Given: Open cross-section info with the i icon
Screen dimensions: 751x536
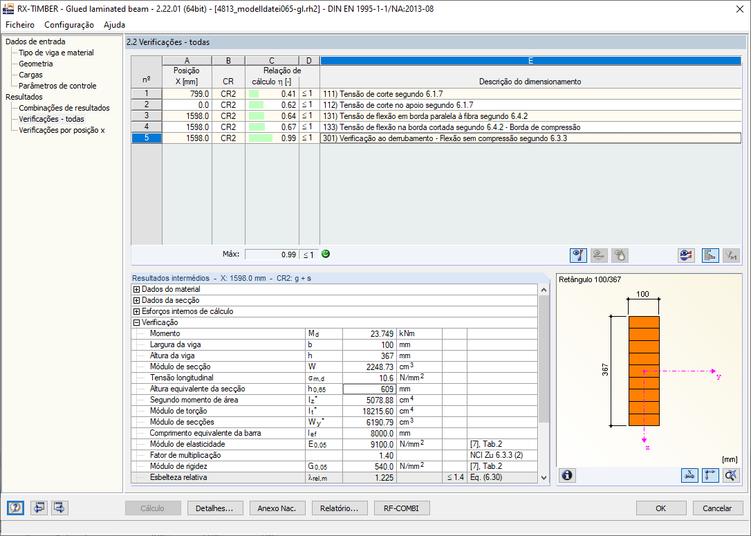Looking at the screenshot, I should click(567, 475).
